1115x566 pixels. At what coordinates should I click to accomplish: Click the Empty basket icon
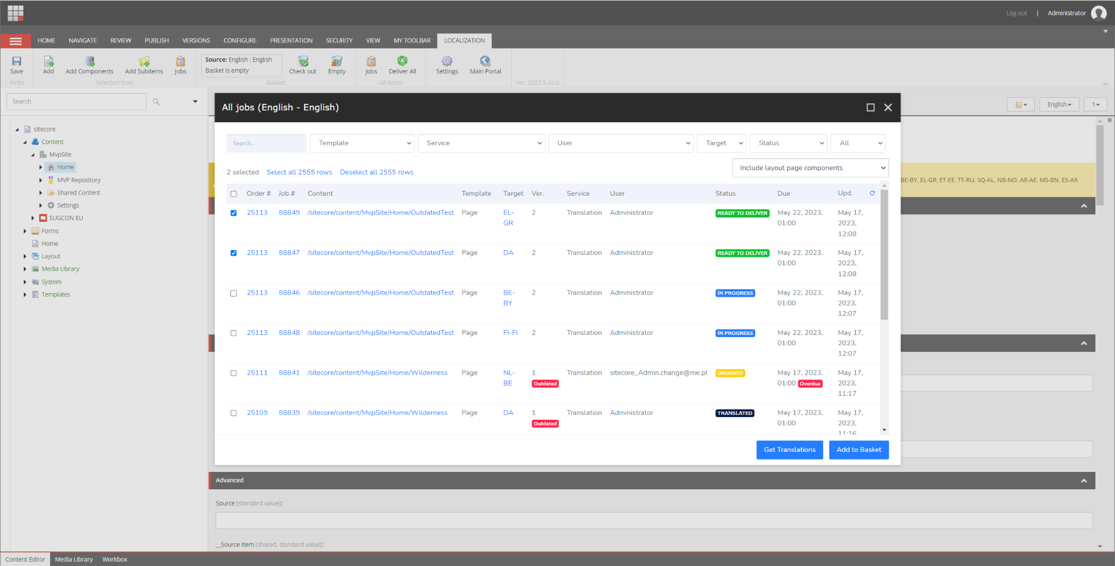pyautogui.click(x=337, y=61)
